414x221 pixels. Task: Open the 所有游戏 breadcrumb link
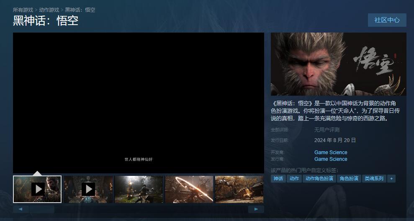tap(23, 10)
